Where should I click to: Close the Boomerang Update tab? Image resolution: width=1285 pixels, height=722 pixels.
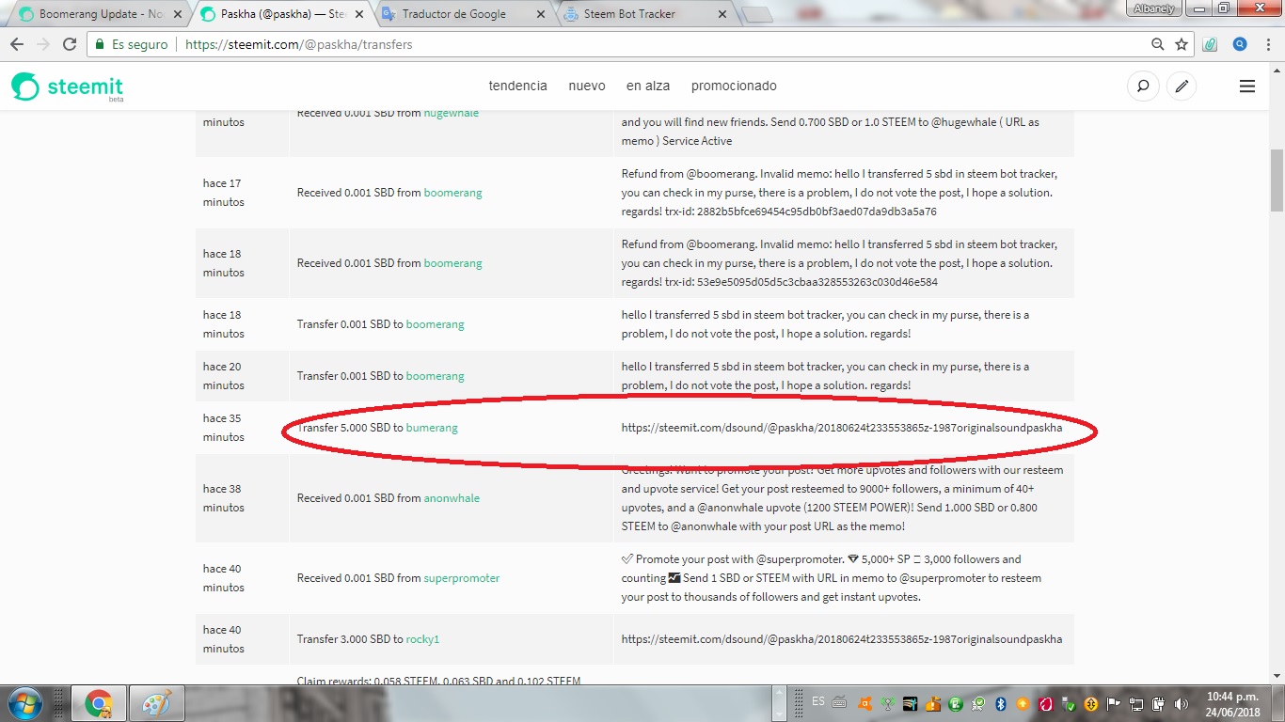click(x=177, y=14)
